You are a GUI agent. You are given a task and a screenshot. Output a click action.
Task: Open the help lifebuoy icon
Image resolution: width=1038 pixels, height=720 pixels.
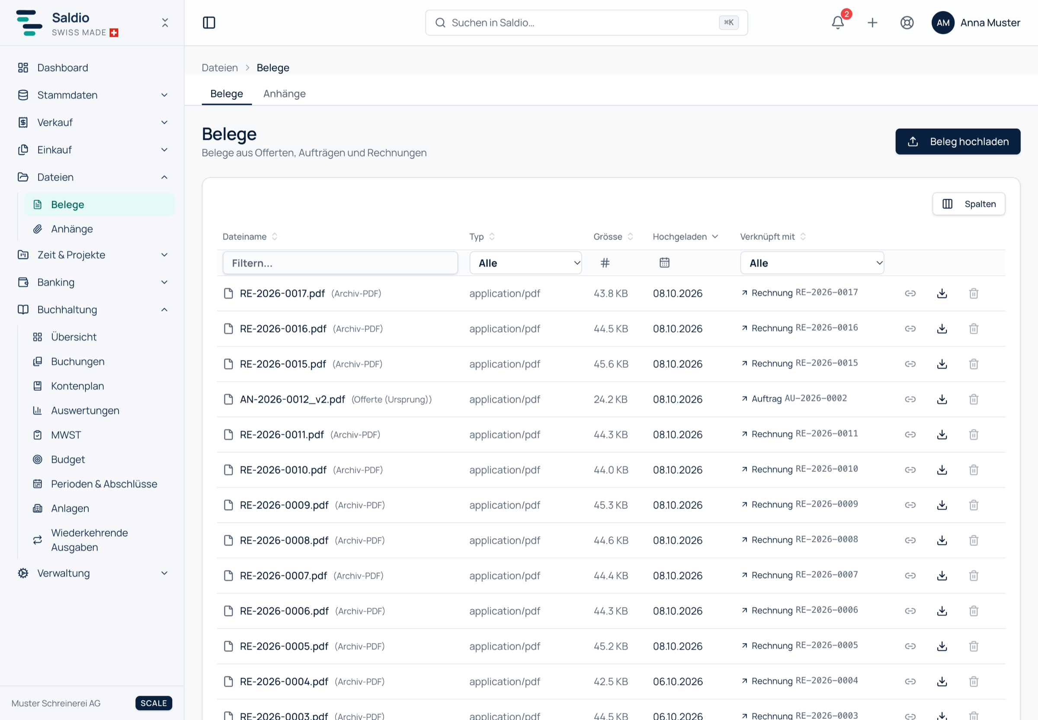tap(907, 22)
